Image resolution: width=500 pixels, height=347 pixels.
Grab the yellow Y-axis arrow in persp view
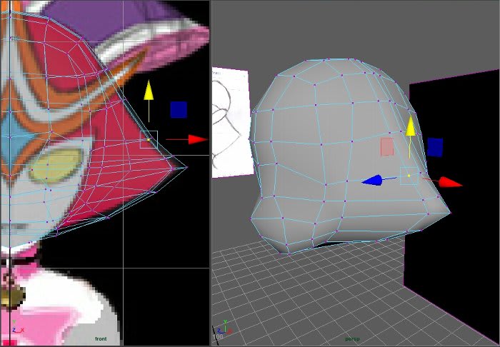(x=411, y=126)
